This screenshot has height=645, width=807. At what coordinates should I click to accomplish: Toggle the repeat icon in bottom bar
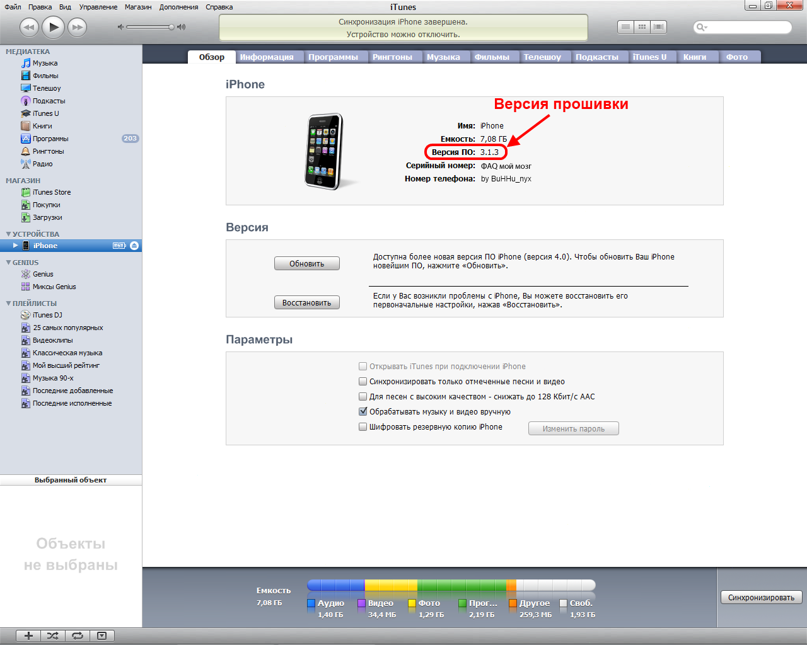point(78,636)
